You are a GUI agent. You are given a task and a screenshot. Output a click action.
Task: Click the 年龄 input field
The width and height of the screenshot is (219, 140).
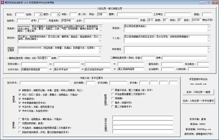pyautogui.click(x=73, y=14)
